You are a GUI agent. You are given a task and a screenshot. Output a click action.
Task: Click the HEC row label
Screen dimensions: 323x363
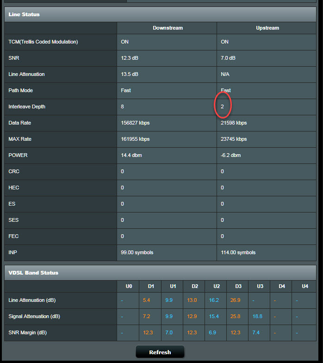point(14,188)
